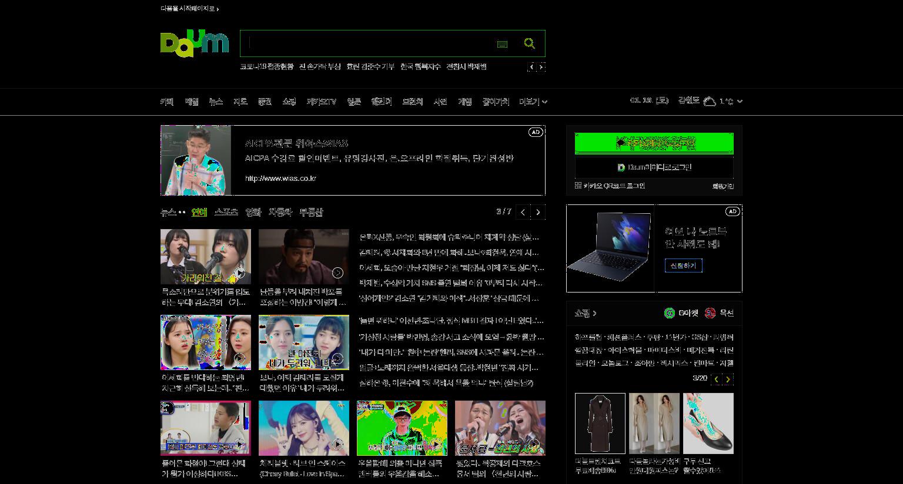Open the Cherry Bullet idol video thumbnail
The height and width of the screenshot is (484, 903).
point(304,428)
